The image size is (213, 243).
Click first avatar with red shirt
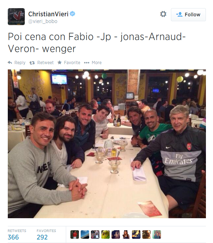[75, 234]
